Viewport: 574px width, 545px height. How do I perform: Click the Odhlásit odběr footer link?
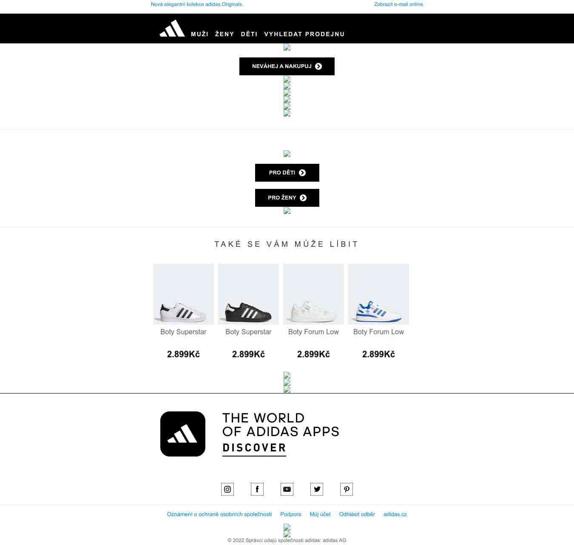357,514
